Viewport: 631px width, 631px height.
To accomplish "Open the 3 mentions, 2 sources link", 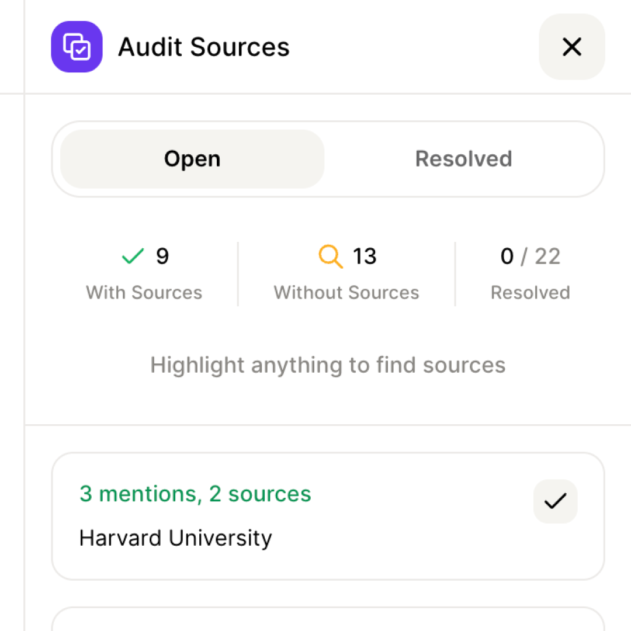I will 195,494.
